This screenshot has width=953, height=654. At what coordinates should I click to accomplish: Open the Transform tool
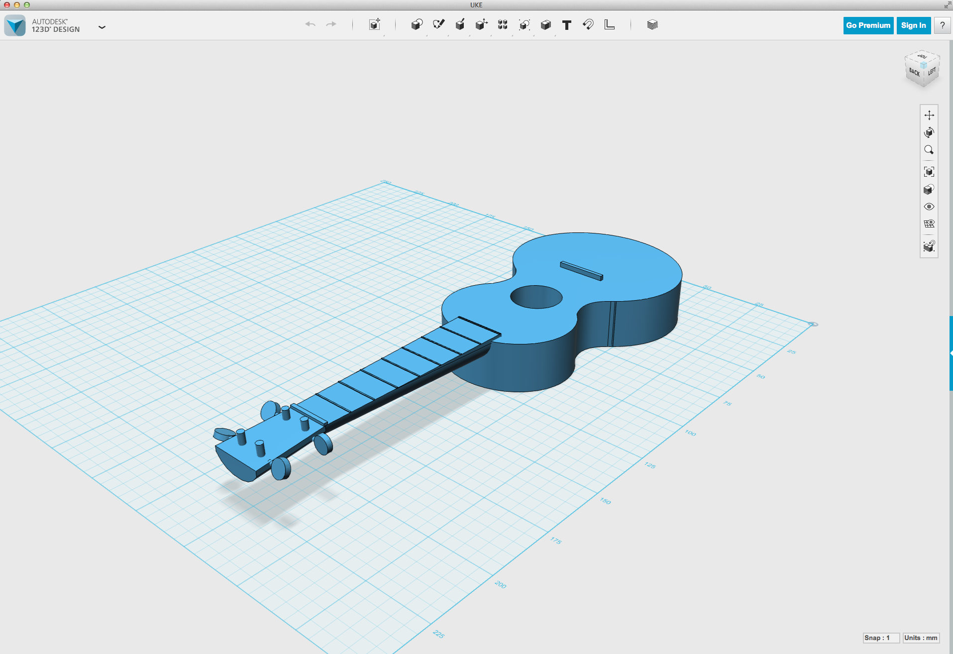[x=375, y=24]
